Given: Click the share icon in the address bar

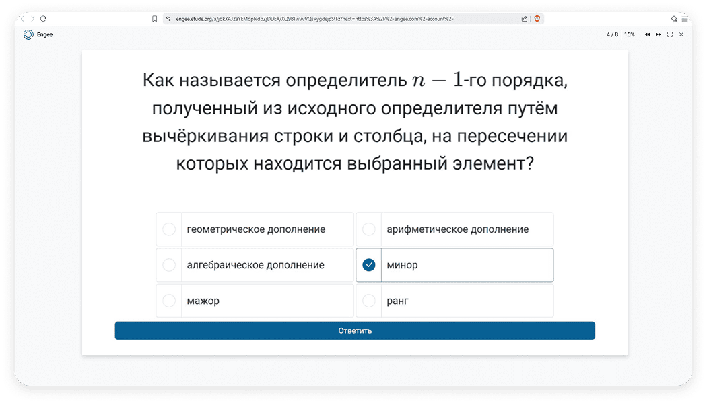Looking at the screenshot, I should [525, 19].
